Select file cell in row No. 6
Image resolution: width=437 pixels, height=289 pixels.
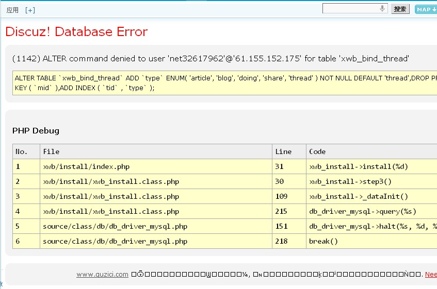pyautogui.click(x=156, y=241)
